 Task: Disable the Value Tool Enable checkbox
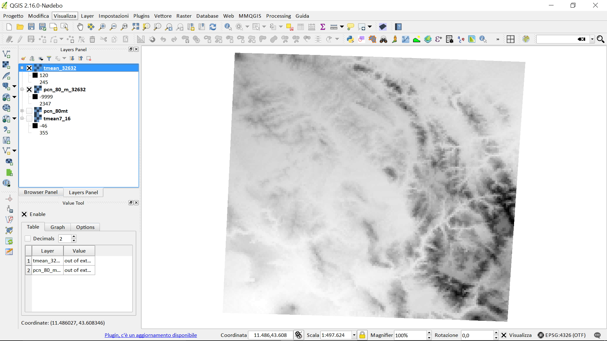click(x=24, y=214)
